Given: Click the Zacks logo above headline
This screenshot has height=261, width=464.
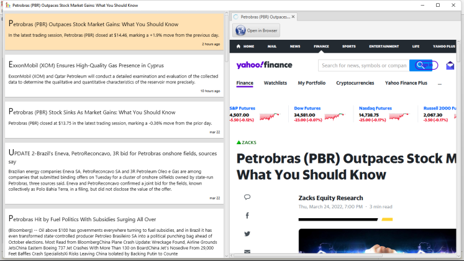Looking at the screenshot, I should click(x=247, y=142).
